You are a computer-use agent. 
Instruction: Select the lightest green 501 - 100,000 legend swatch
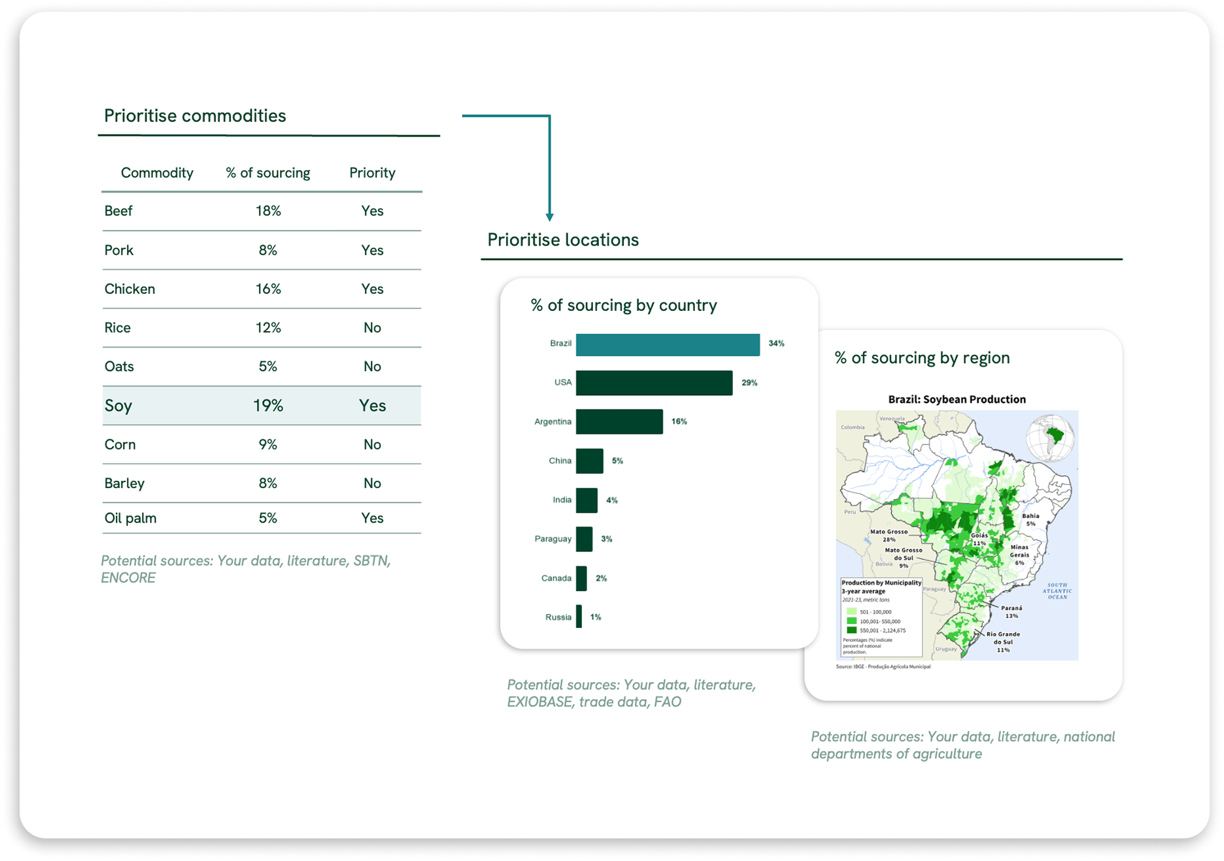[x=851, y=612]
